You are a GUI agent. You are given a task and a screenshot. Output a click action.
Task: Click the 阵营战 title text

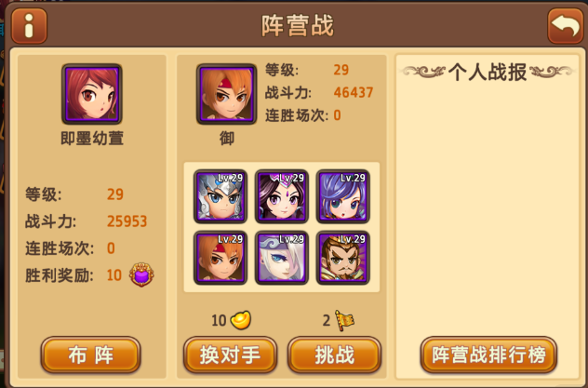(x=298, y=26)
